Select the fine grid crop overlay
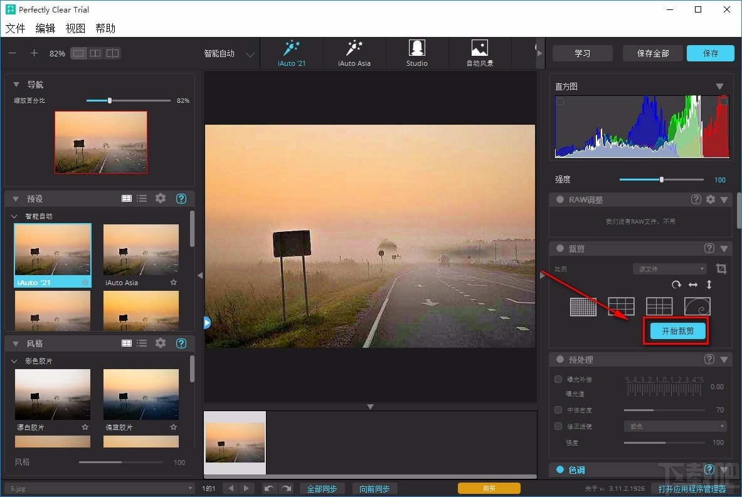The height and width of the screenshot is (497, 742). [583, 306]
